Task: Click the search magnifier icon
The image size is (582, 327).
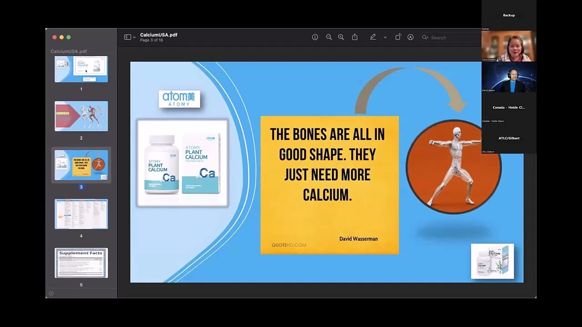Action: (x=425, y=37)
